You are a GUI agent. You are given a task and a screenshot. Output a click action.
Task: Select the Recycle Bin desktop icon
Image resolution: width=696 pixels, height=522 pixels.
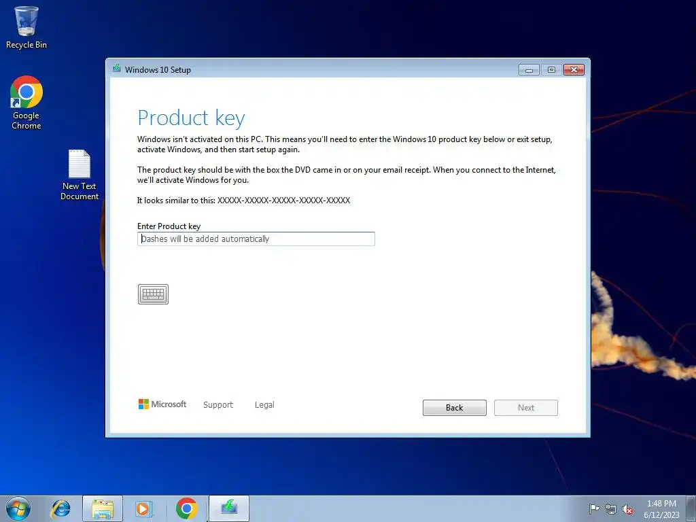[x=27, y=27]
